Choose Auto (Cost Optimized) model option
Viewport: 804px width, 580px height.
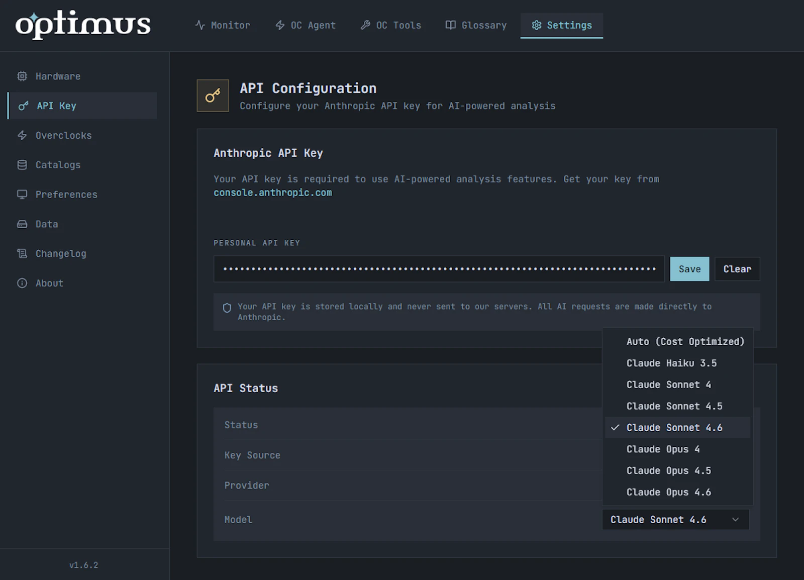point(677,342)
